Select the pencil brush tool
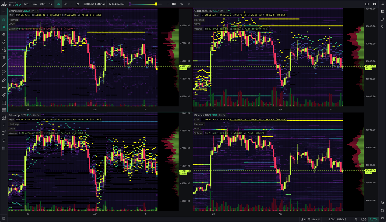Viewport: 386px width, 222px height. tap(4, 95)
